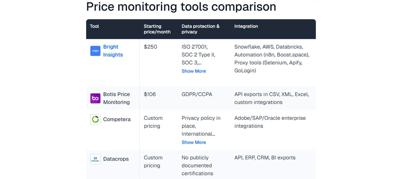Click Competera's Custom pricing cell

[x=153, y=122]
